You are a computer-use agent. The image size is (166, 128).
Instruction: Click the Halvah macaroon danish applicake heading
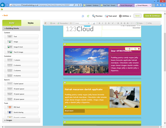click(84, 89)
